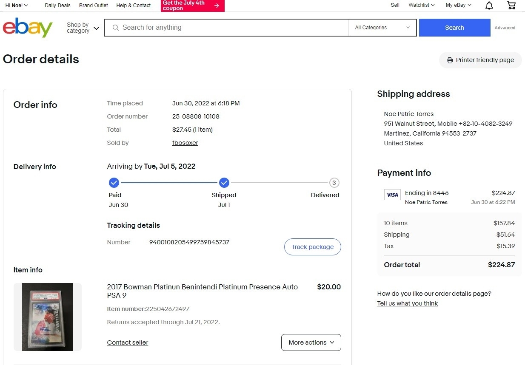Click the Noe Patric Torres shipping name
This screenshot has width=525, height=365.
click(409, 114)
